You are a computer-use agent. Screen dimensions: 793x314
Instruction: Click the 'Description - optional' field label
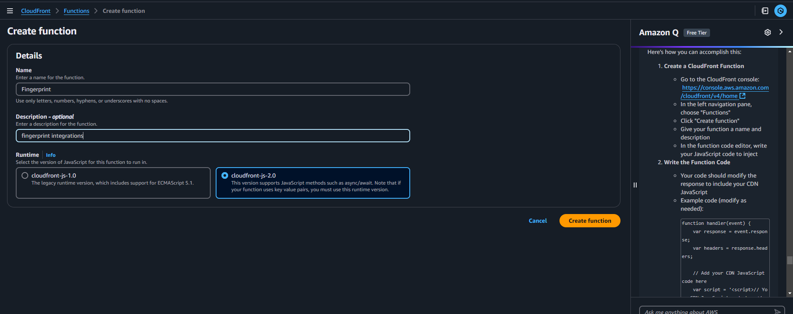click(45, 117)
